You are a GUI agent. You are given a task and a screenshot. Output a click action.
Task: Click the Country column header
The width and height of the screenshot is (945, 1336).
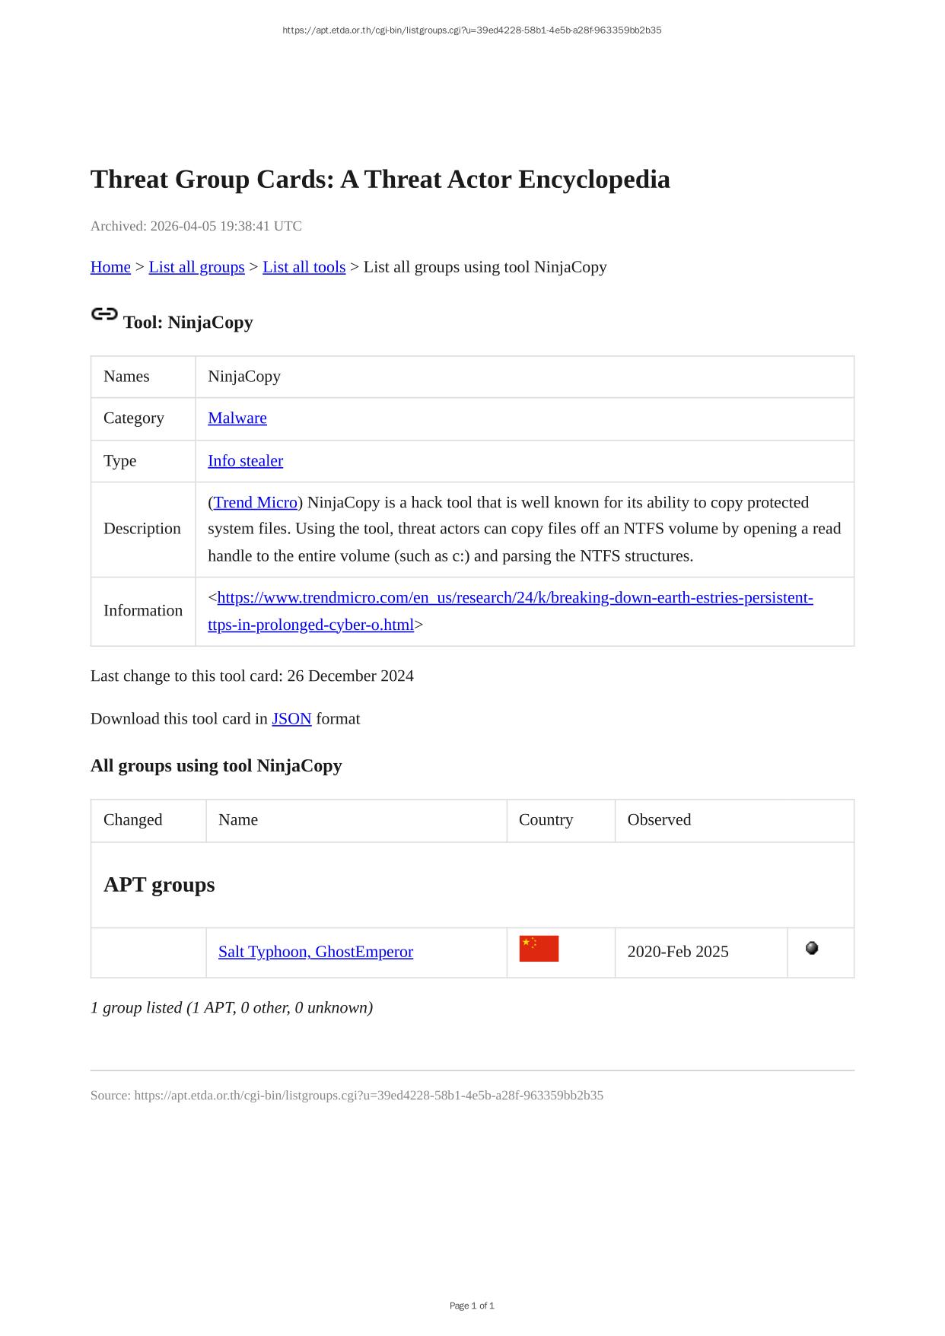[x=546, y=819]
